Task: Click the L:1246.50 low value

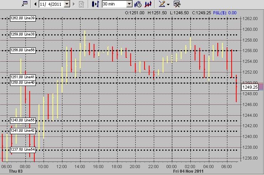Action: [x=179, y=13]
